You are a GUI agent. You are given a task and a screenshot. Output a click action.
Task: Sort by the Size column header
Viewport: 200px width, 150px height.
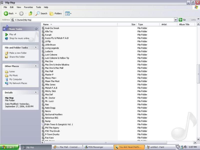[x=127, y=24]
